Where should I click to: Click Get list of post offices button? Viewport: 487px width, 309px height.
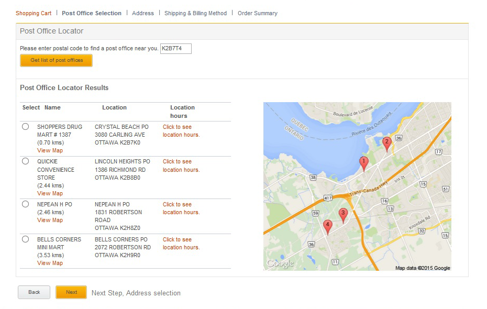[56, 60]
